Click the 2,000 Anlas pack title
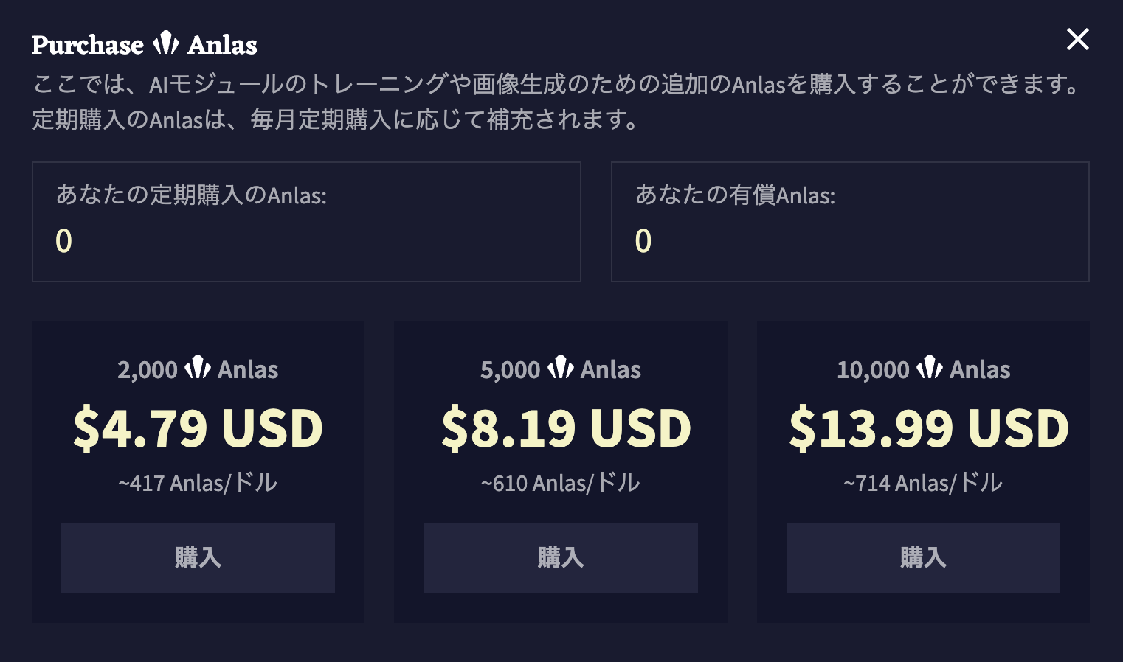The image size is (1123, 662). tap(198, 369)
